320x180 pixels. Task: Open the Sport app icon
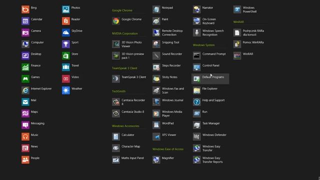point(66,44)
